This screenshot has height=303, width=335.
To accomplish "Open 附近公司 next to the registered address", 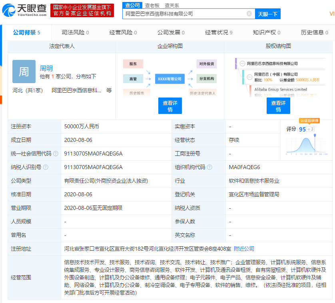I will (x=245, y=249).
